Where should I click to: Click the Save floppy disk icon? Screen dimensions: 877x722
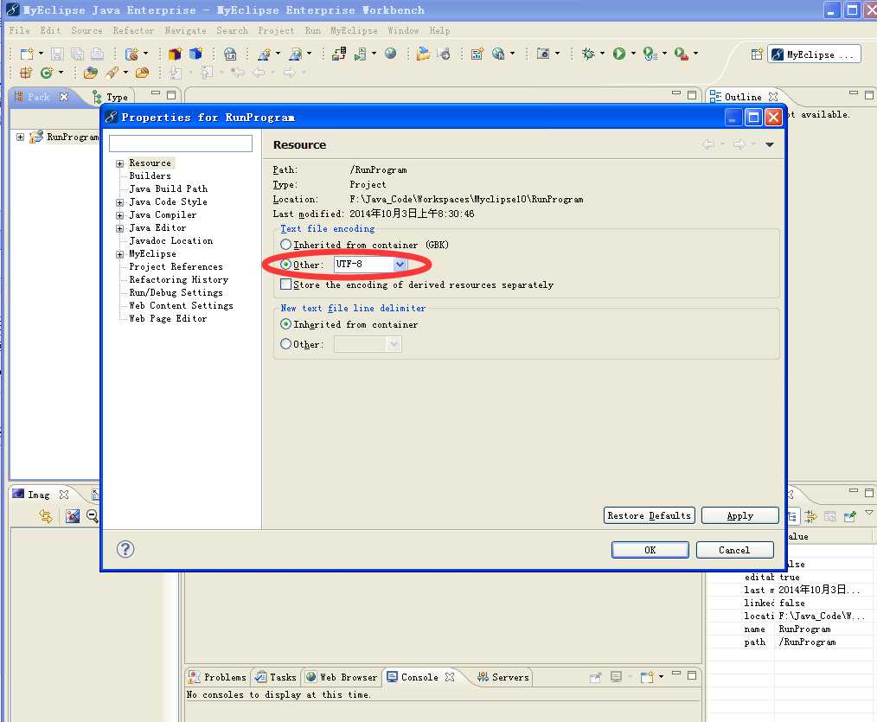(x=56, y=54)
